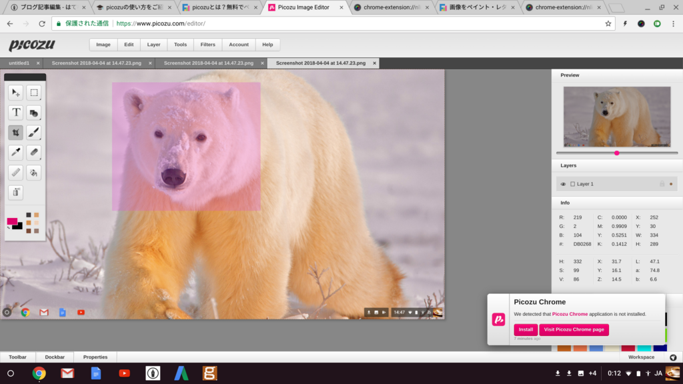Select the rectangular Marquee selection tool
The width and height of the screenshot is (683, 384).
[34, 93]
